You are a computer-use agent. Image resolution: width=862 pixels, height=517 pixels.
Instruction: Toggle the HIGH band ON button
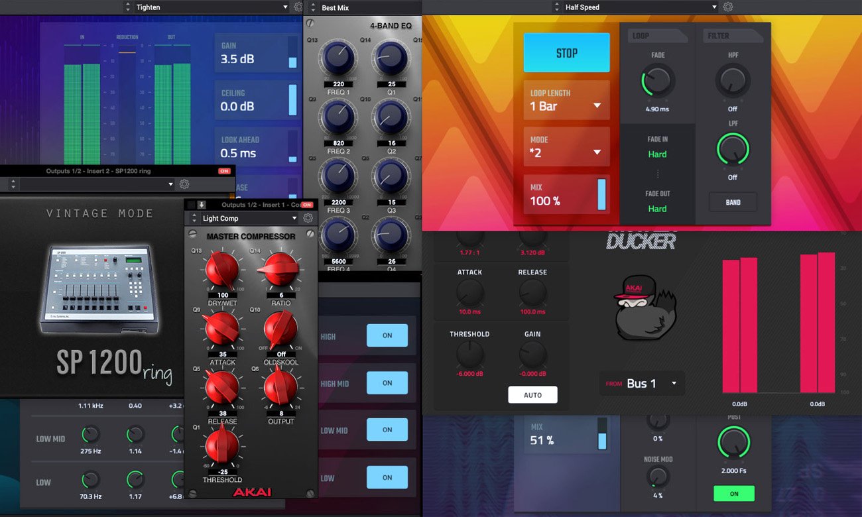click(387, 335)
